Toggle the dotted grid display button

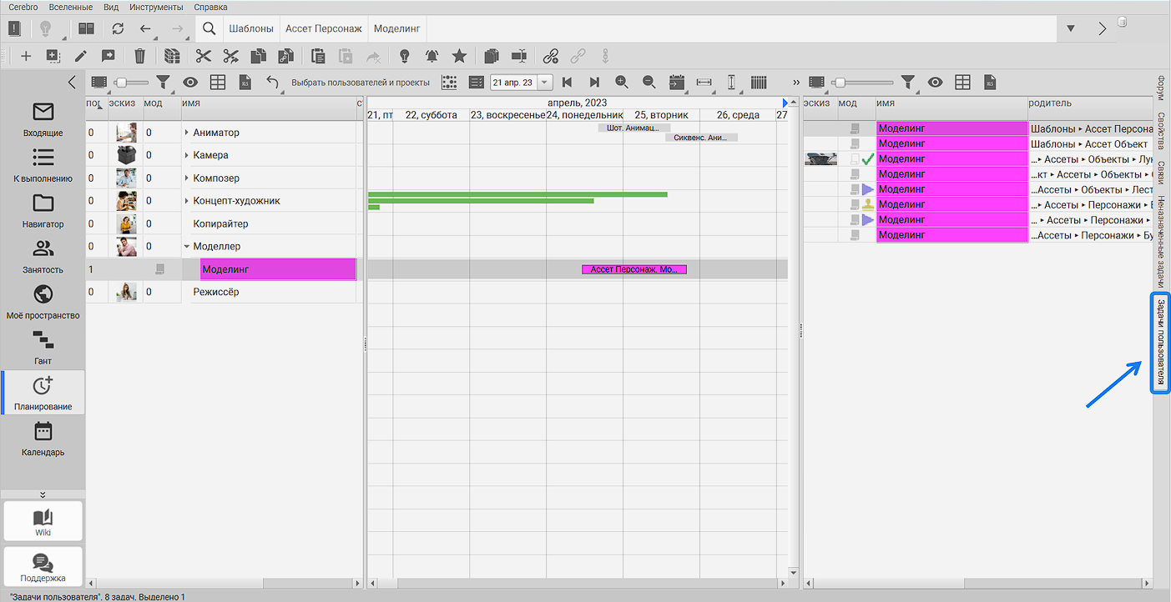coord(450,83)
